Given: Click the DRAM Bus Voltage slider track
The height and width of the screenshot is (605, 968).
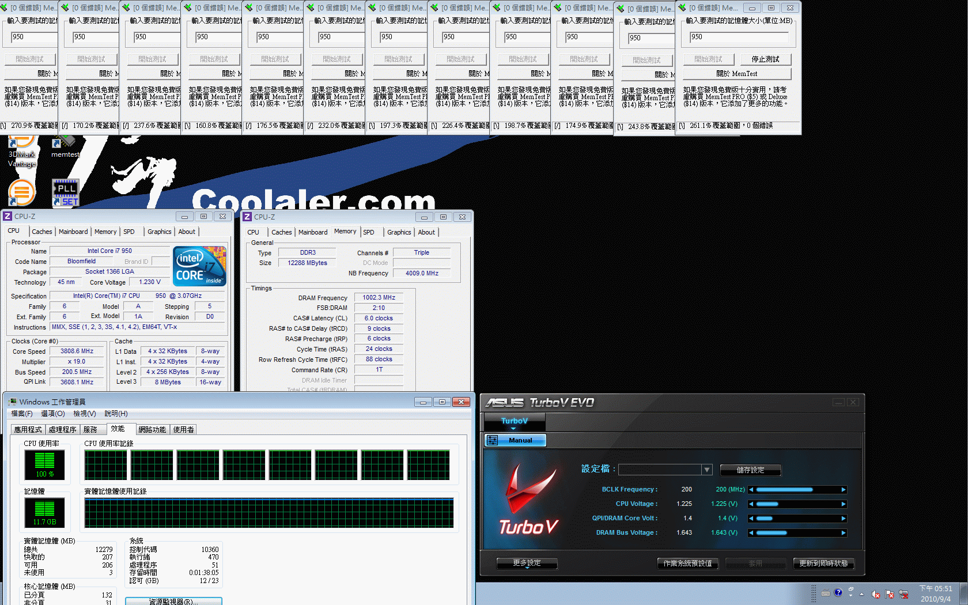Looking at the screenshot, I should [x=797, y=533].
